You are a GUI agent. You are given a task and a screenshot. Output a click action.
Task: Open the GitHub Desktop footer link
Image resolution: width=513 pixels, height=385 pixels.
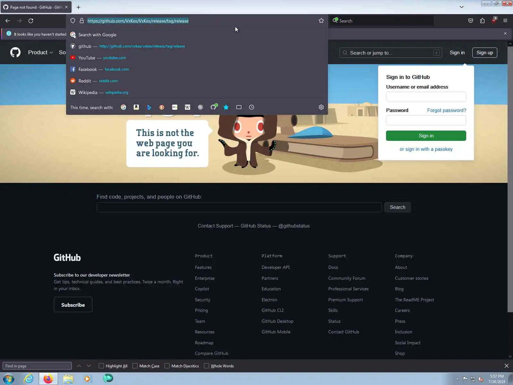point(277,321)
